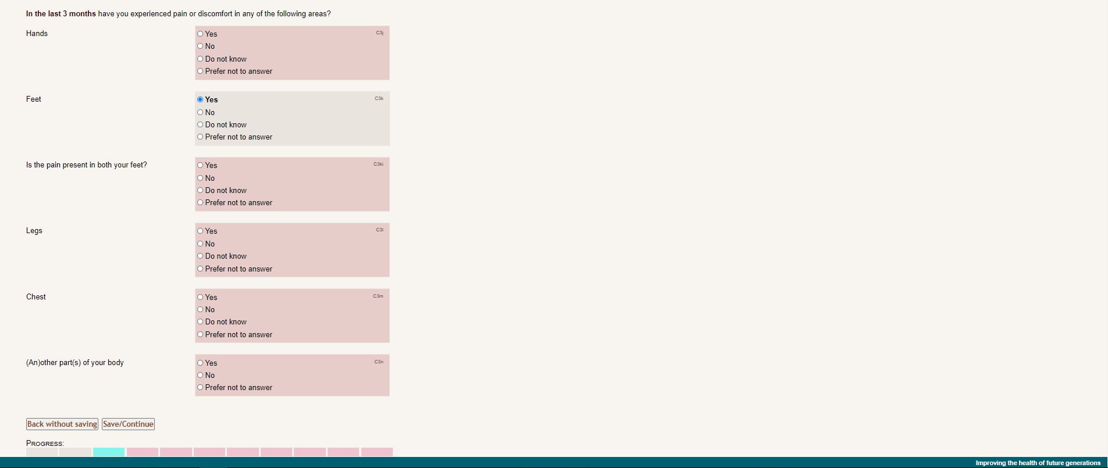Screen dimensions: 1108x468
Task: Select Yes for pain in both feet
Action: [200, 166]
